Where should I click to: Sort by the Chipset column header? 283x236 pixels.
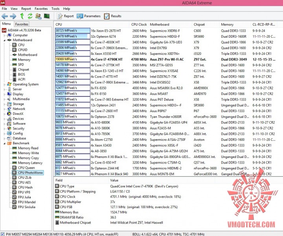[x=205, y=24]
